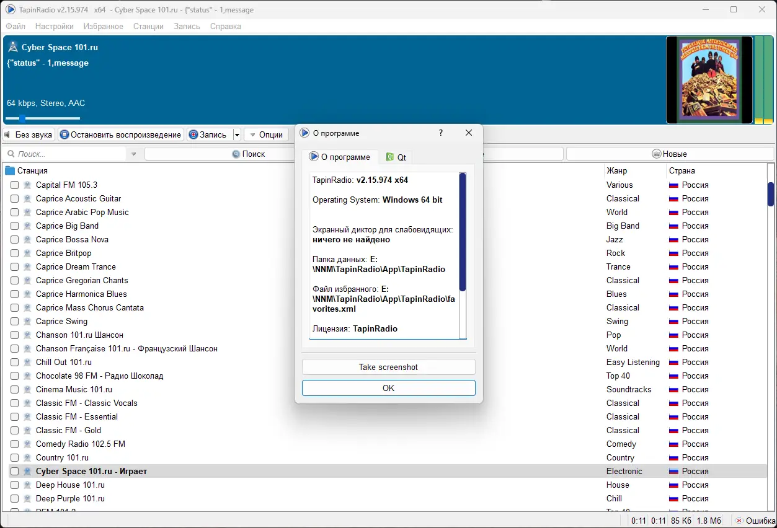The width and height of the screenshot is (777, 528).
Task: Click the antenna icon in the now-playing panel
Action: [12, 47]
